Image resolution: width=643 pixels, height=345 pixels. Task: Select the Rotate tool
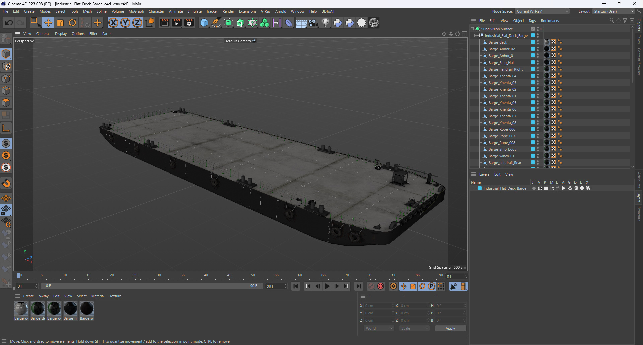click(x=72, y=23)
